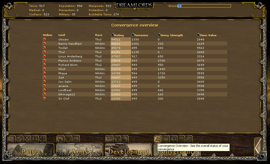Click the online status orb for Sir Olof
Viewport: 270px width, 164px height.
coord(44,99)
